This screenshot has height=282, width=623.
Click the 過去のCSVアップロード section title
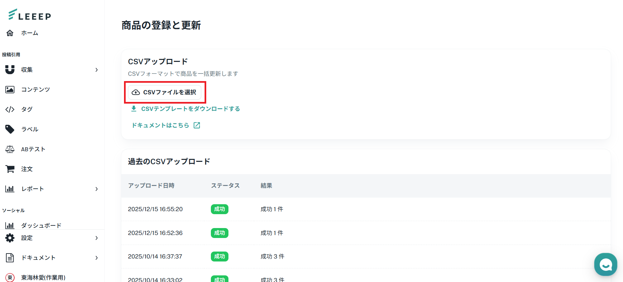pos(169,162)
